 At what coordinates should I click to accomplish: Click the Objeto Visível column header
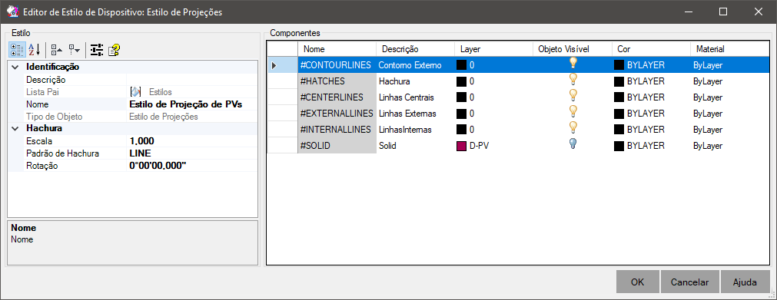(x=573, y=49)
